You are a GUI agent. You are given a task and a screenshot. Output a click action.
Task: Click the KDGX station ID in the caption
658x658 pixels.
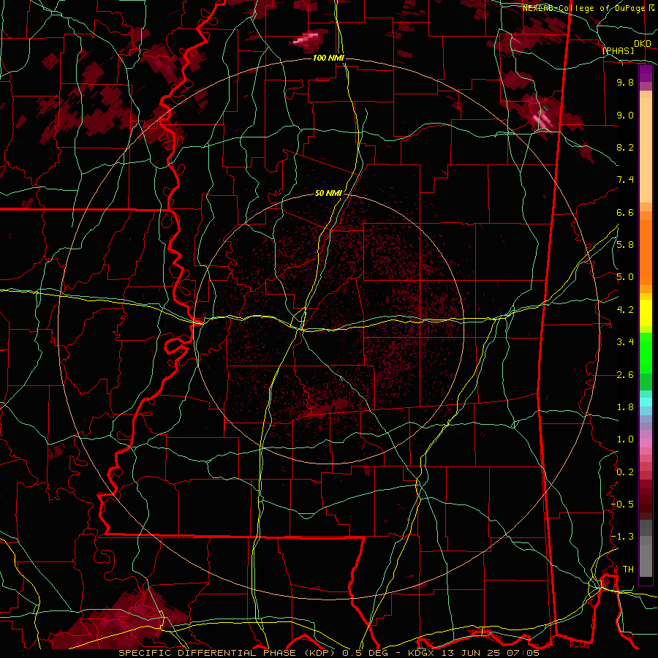(x=420, y=653)
